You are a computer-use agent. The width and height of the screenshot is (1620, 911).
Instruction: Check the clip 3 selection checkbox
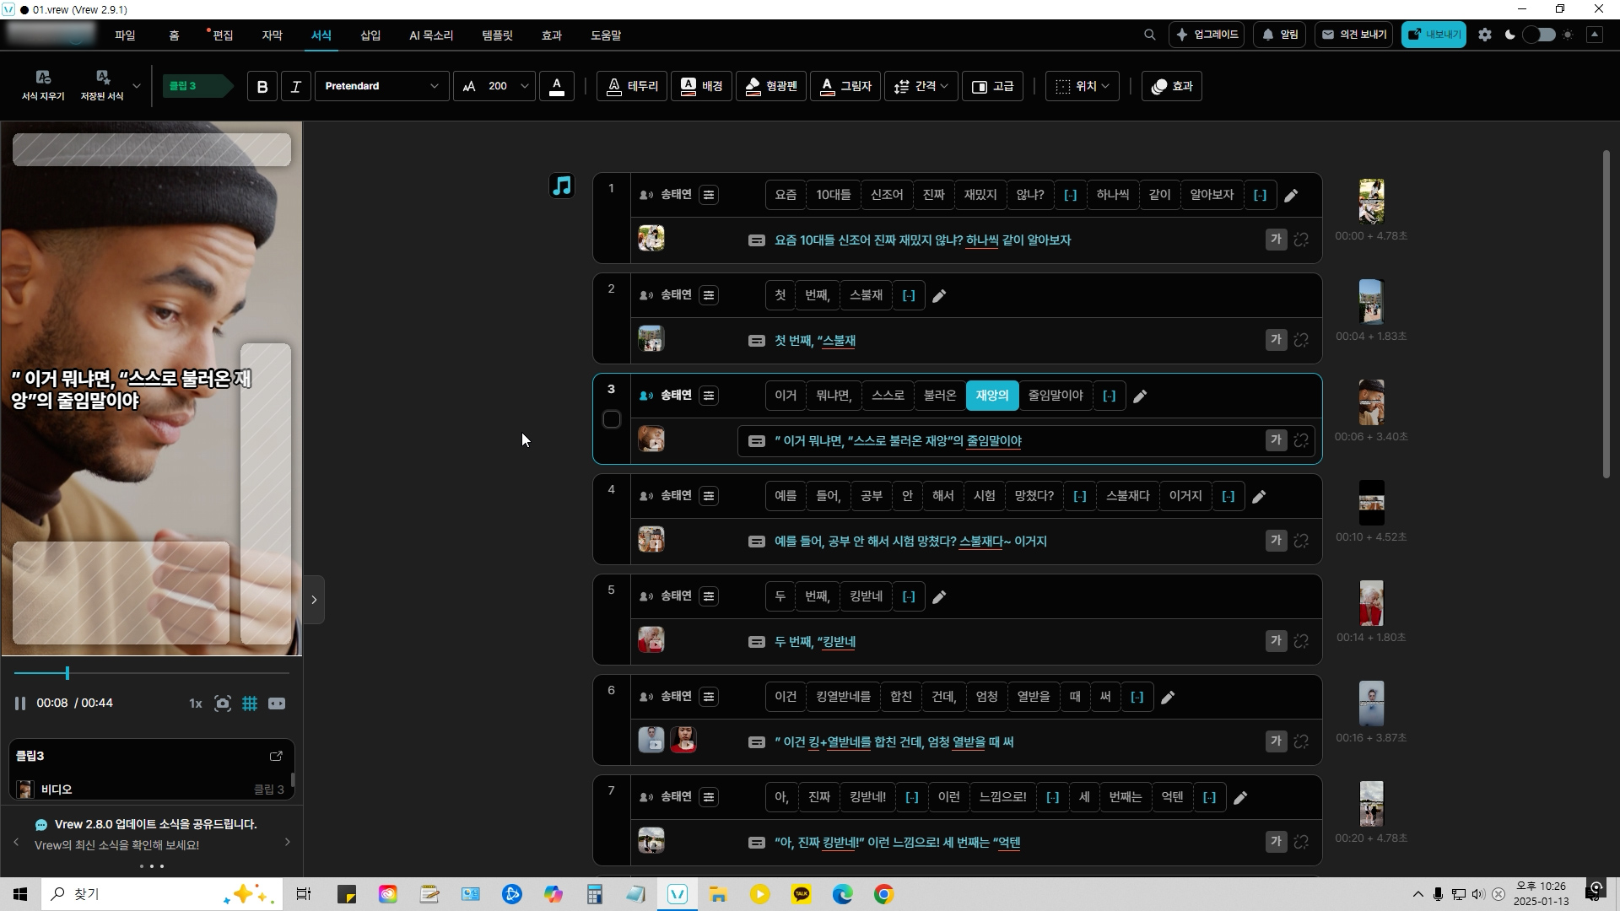click(612, 419)
